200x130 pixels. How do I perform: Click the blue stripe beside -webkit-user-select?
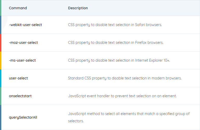[1, 25]
